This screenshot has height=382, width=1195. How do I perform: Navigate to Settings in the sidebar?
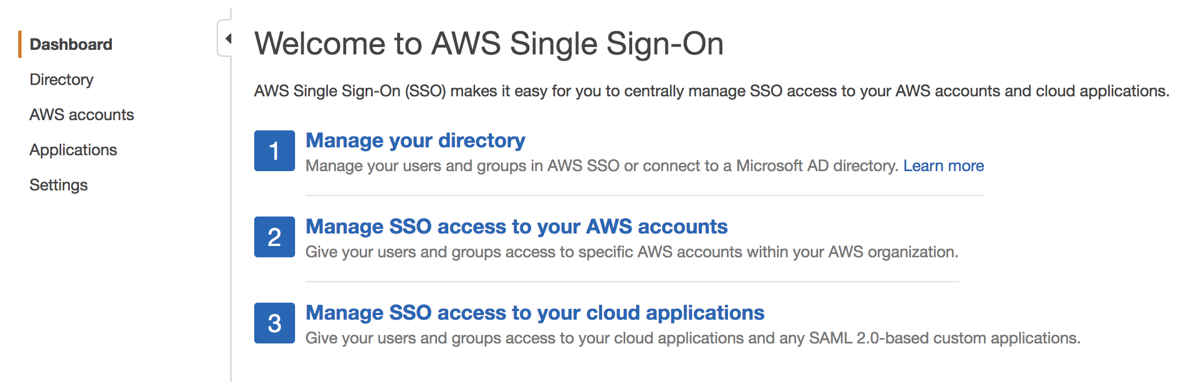[58, 185]
